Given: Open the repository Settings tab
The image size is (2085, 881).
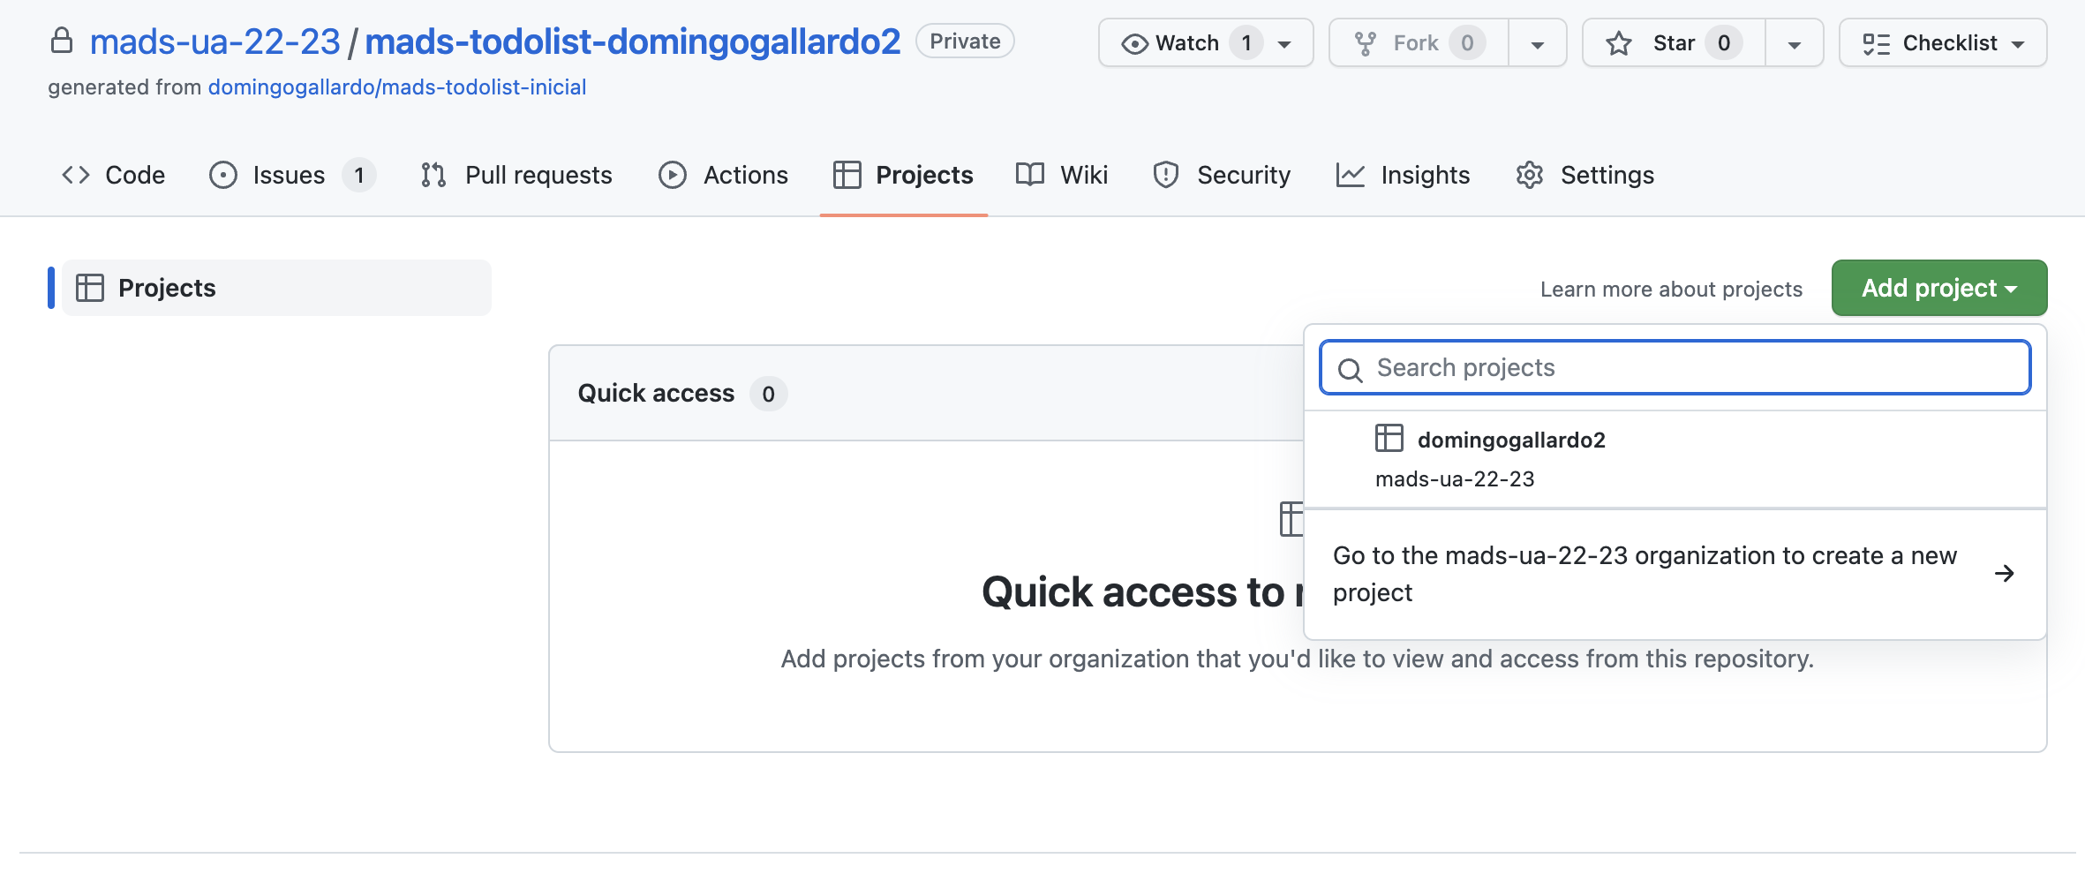Looking at the screenshot, I should [1584, 175].
